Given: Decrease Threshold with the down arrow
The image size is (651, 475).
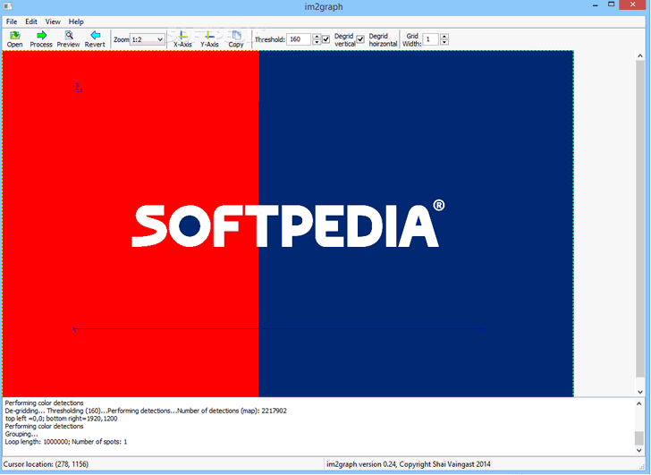Looking at the screenshot, I should click(x=316, y=43).
